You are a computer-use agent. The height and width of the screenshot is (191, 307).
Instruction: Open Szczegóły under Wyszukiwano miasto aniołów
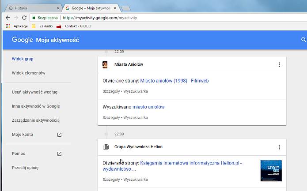(x=111, y=117)
